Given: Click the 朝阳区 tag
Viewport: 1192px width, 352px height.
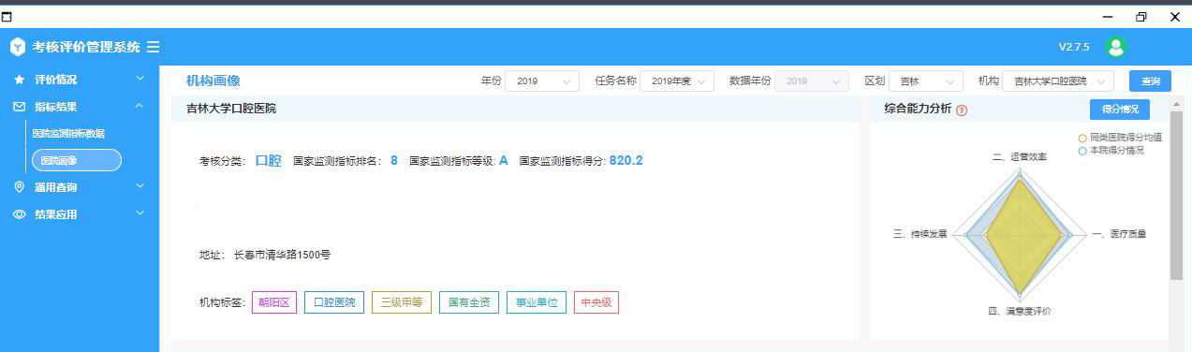Looking at the screenshot, I should point(274,302).
